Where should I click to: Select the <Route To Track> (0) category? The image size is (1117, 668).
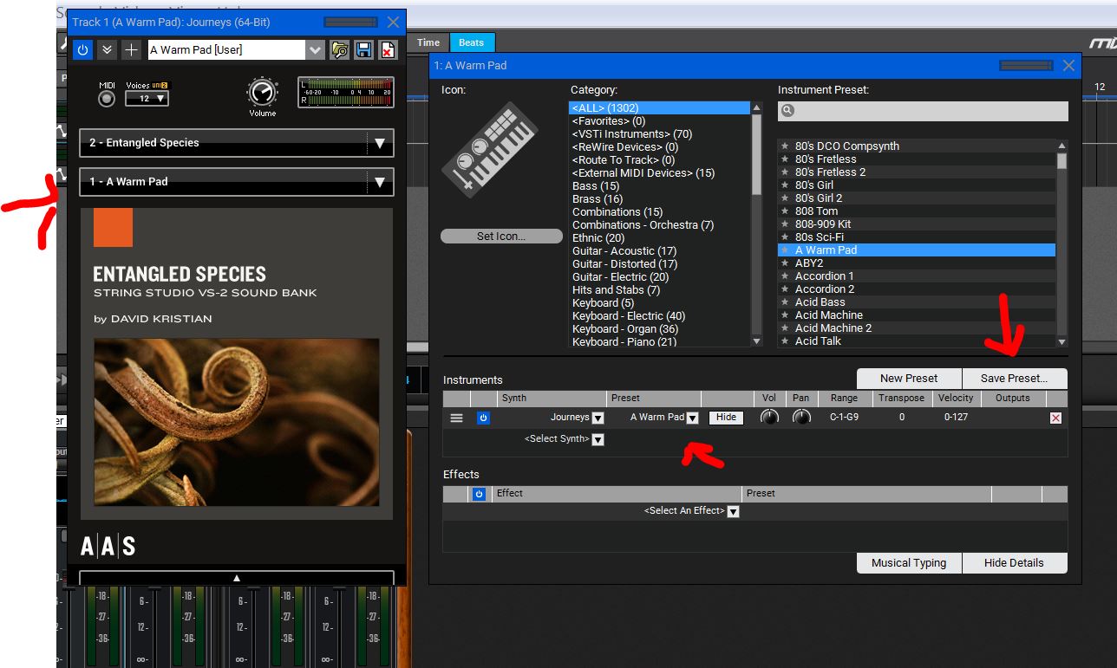click(624, 160)
